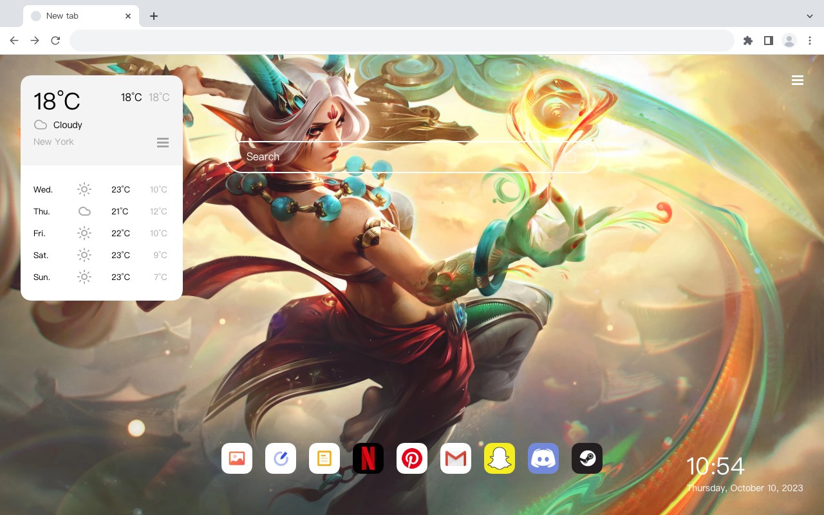Image resolution: width=824 pixels, height=515 pixels.
Task: Open the Gallery wallpaper shortcut icon
Action: 237,458
